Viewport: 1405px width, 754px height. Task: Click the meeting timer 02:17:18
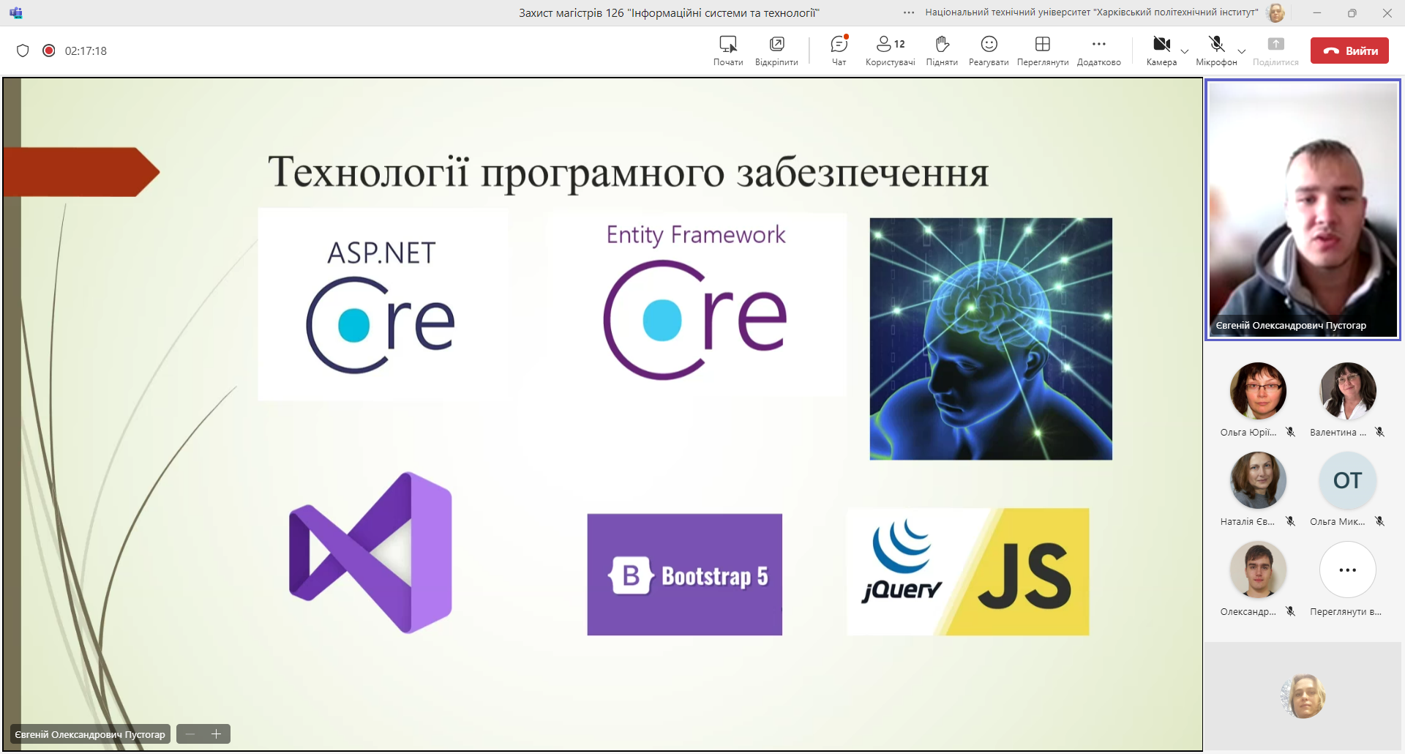point(86,51)
